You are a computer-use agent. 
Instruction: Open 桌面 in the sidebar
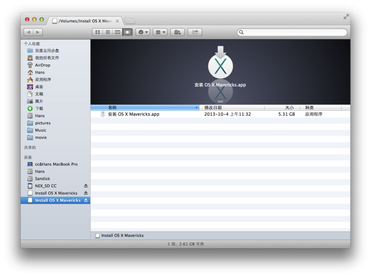point(39,87)
